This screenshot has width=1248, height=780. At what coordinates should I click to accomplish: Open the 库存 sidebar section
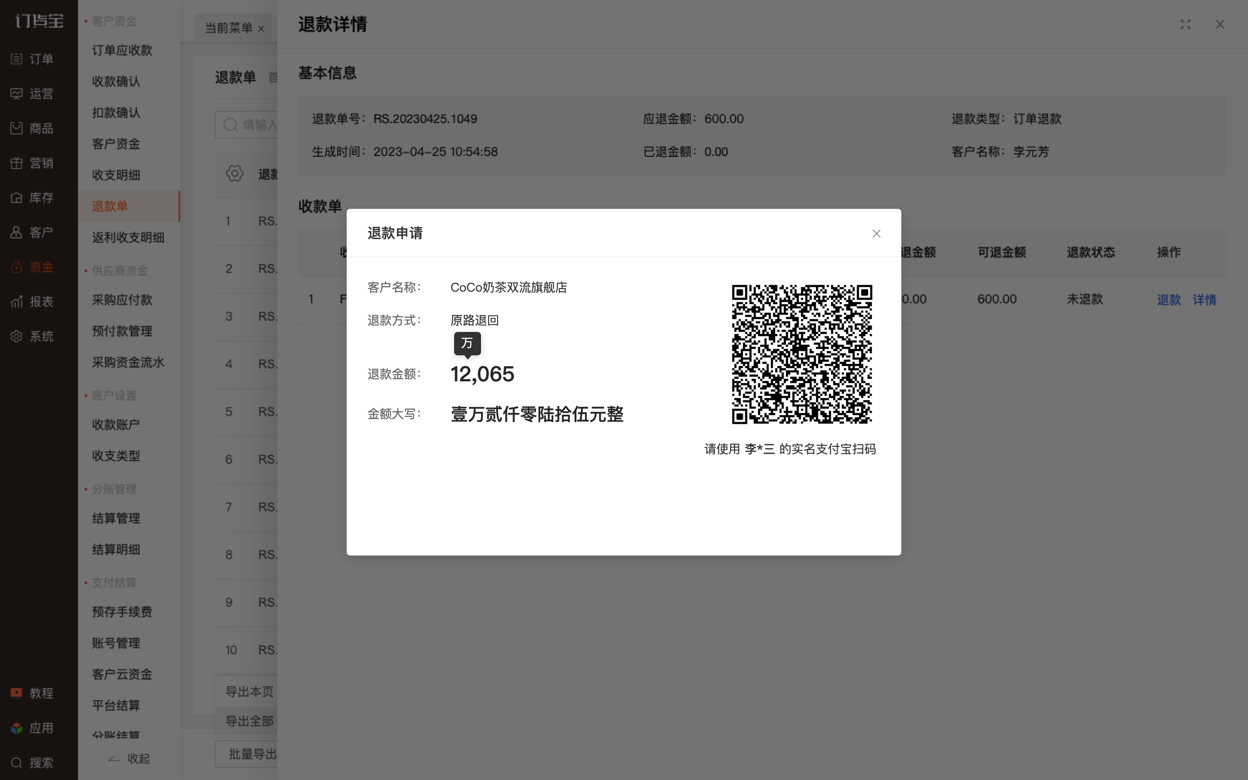(32, 198)
